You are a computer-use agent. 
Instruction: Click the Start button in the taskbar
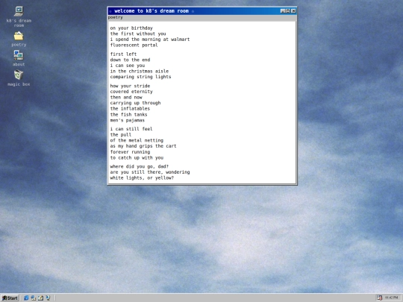pos(10,298)
